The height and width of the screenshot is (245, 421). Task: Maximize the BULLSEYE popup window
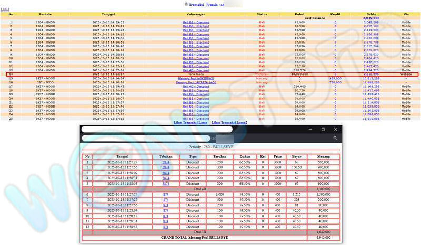pos(323,129)
